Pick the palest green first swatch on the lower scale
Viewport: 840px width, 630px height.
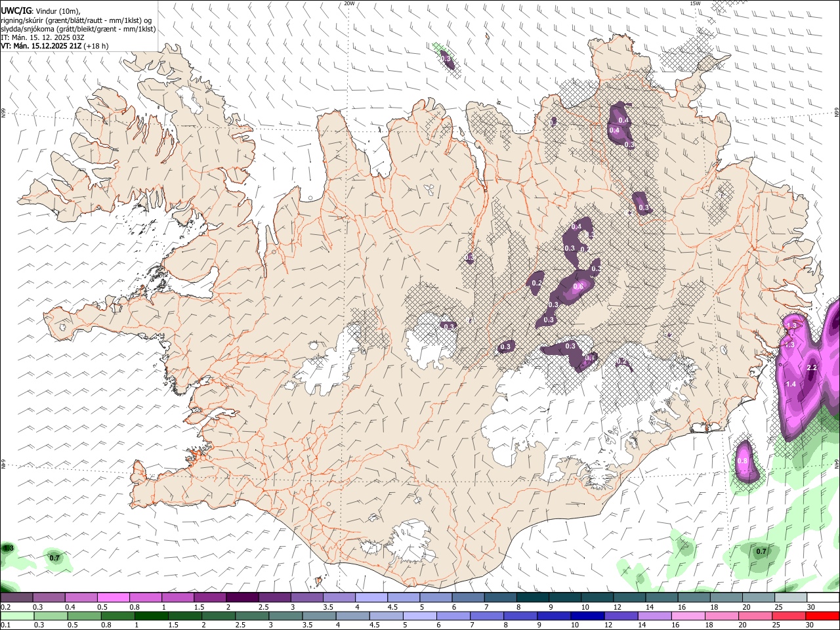pyautogui.click(x=17, y=616)
